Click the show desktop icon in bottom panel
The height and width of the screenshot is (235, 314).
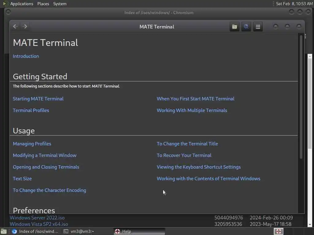tap(4, 231)
